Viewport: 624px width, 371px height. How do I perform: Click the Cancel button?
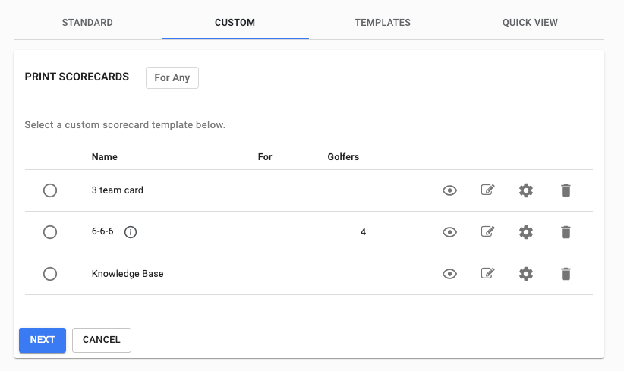point(102,340)
